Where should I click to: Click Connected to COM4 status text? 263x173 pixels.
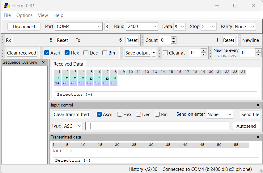pos(207,169)
